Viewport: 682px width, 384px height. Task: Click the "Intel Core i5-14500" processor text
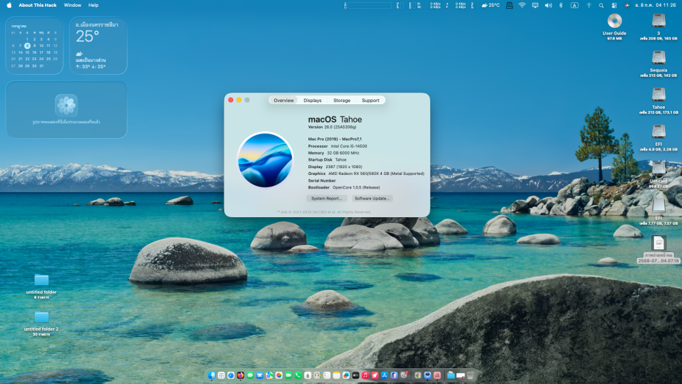pos(349,146)
